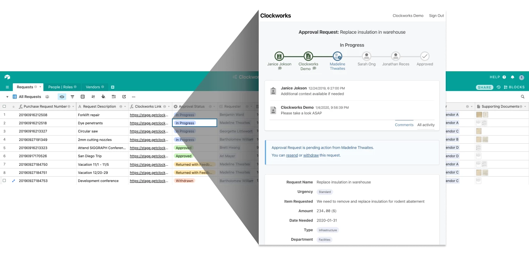
Task: Check the Development conference row checkbox
Action: click(x=5, y=181)
